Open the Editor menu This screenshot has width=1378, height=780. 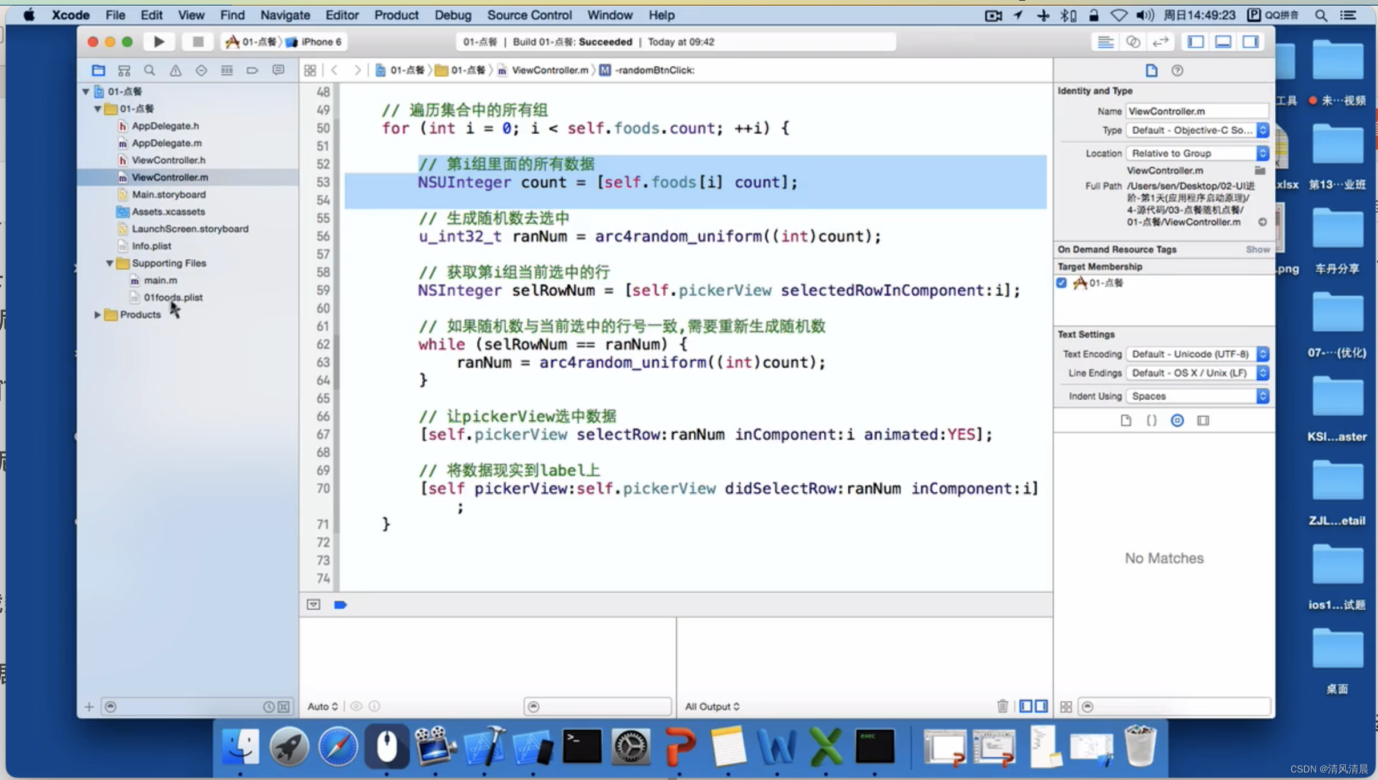pyautogui.click(x=342, y=15)
